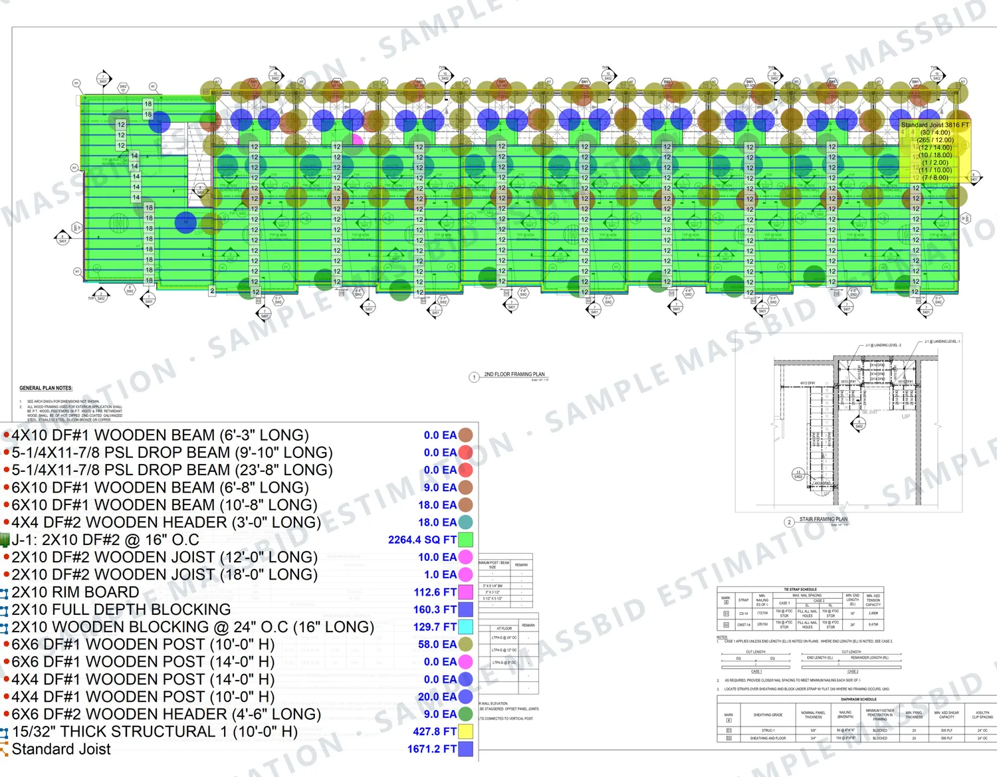Click the green square swatch for J-1: 2X10 DF#2
Image resolution: width=997 pixels, height=777 pixels.
point(466,540)
